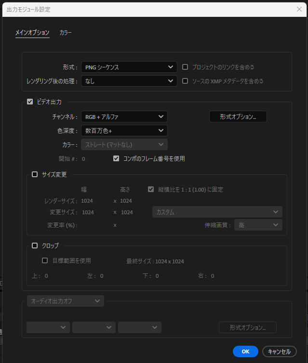Image resolution: width=308 pixels, height=363 pixels.
Task: Expand the レンダリング後の処理 dropdown
Action: pyautogui.click(x=129, y=81)
